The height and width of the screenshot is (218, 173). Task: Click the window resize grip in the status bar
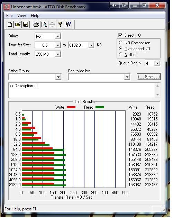pyautogui.click(x=163, y=209)
